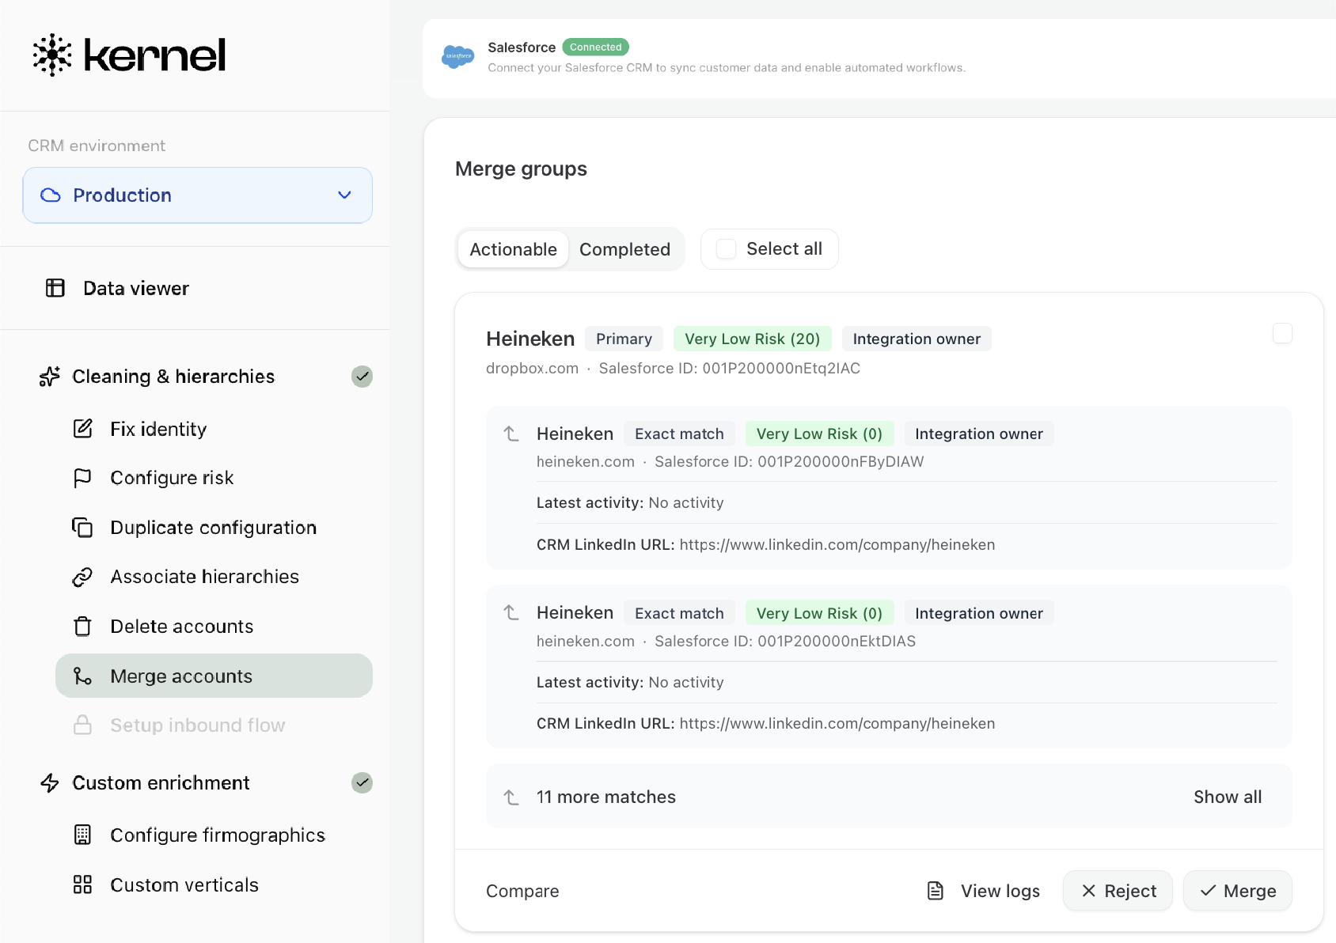Click the Associate hierarchies link icon
1336x943 pixels.
click(x=82, y=577)
